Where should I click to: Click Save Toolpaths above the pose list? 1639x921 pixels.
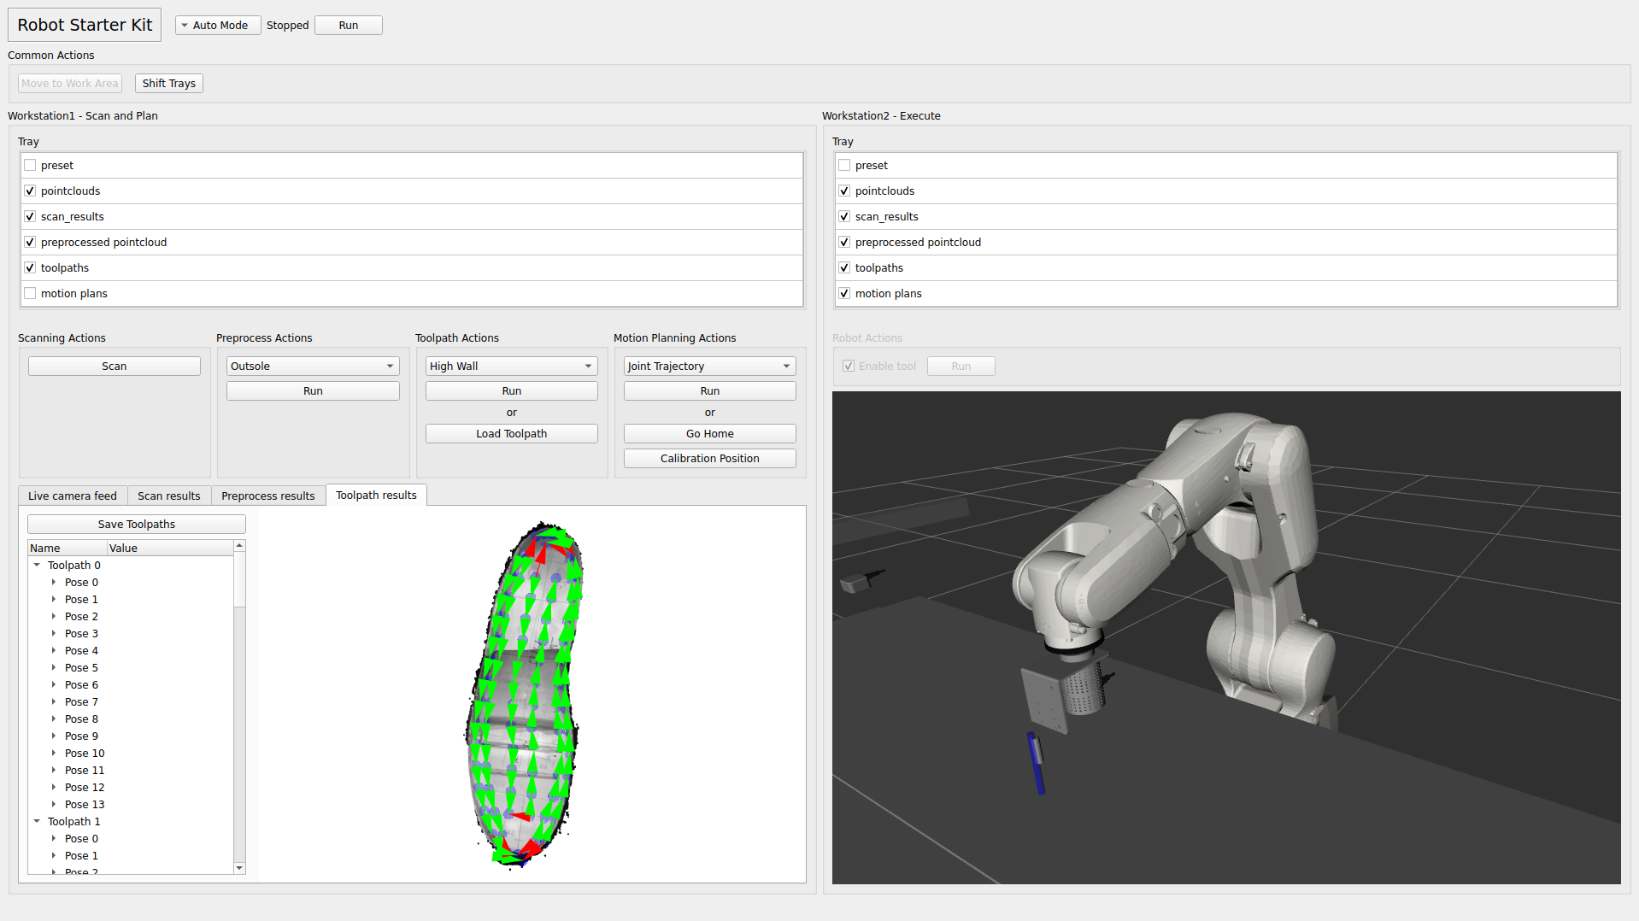136,524
